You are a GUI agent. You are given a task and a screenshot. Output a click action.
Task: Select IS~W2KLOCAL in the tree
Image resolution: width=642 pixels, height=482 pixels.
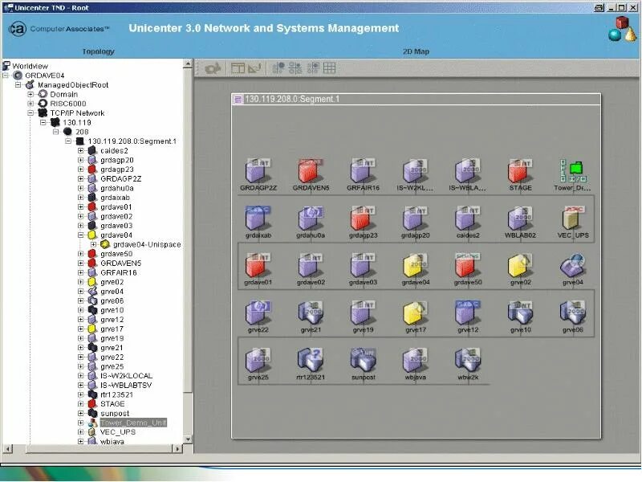pos(127,376)
